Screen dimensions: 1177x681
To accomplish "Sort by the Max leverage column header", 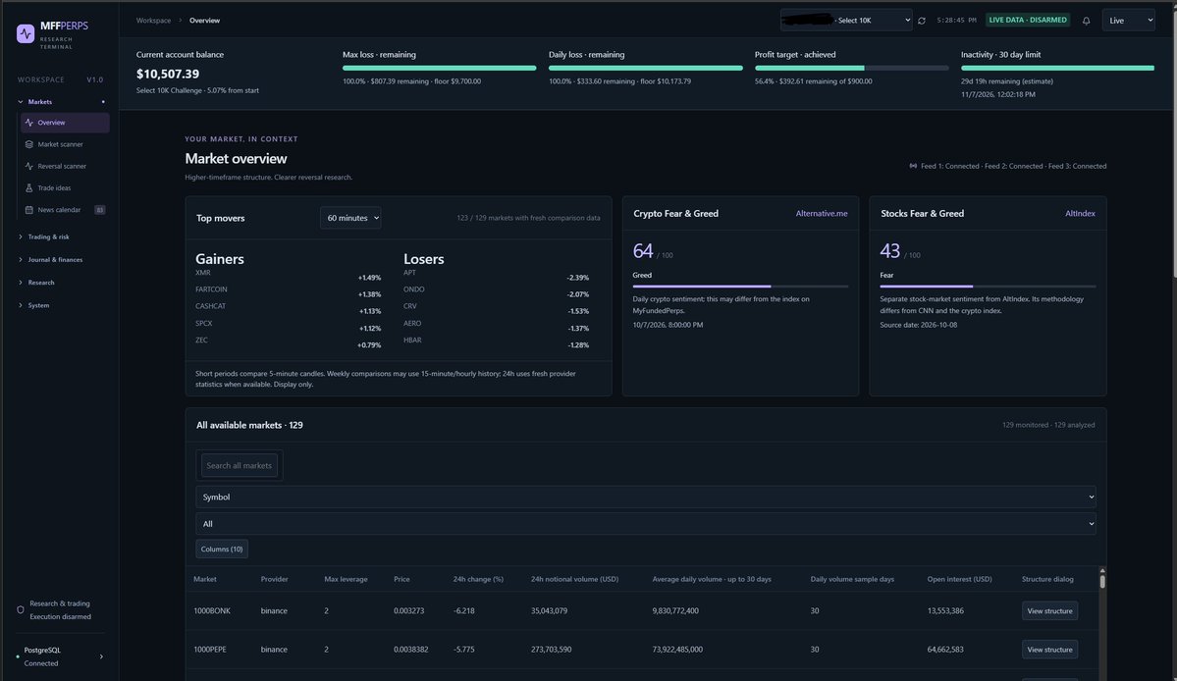I will 346,579.
